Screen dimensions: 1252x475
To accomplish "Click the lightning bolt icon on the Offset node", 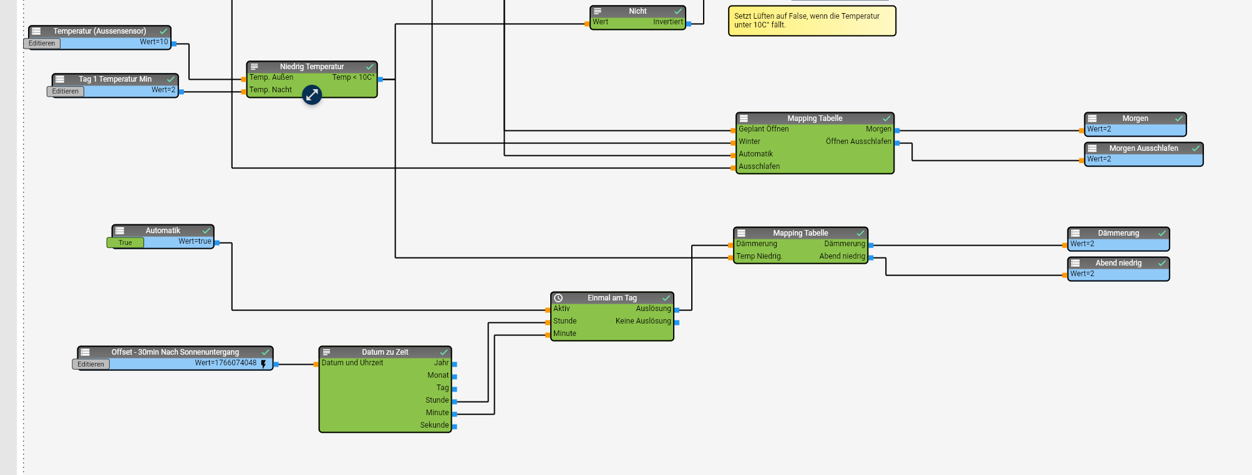I will tap(263, 364).
